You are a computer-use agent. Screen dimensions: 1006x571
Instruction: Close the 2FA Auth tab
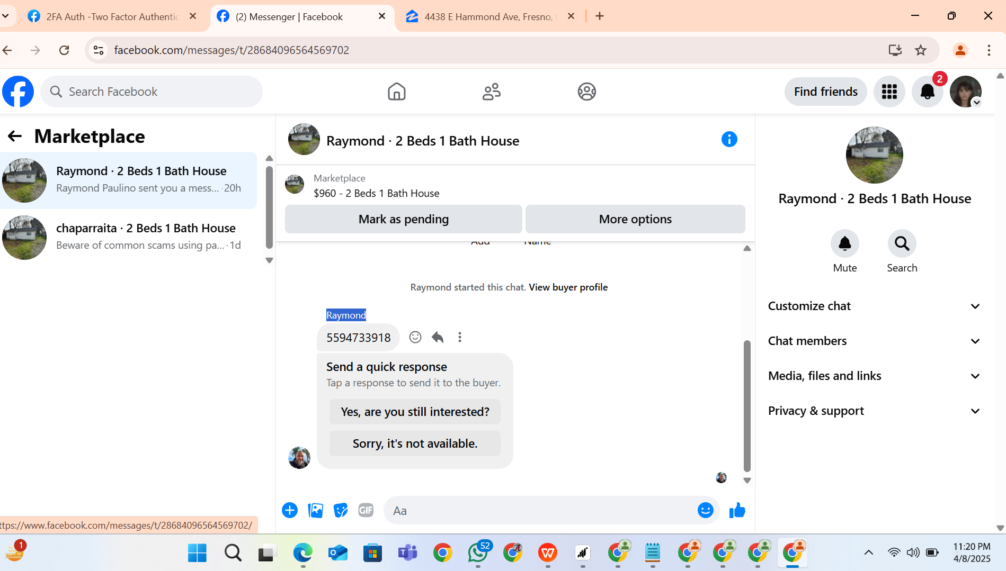pos(193,16)
